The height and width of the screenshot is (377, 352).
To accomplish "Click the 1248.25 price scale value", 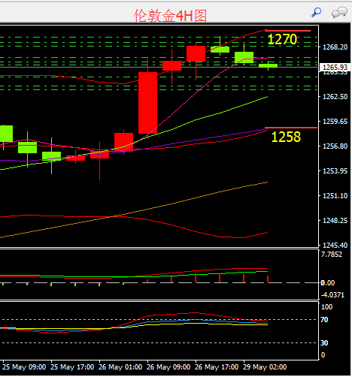I will tap(335, 220).
